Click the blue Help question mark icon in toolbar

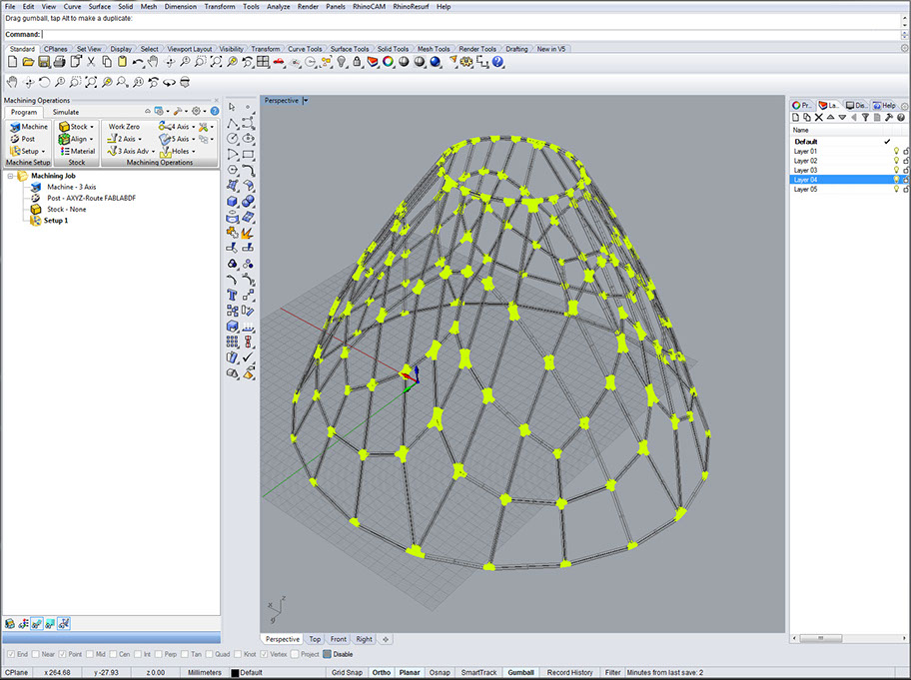[x=497, y=62]
